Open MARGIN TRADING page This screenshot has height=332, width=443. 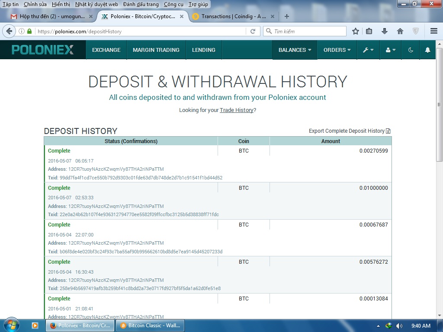tap(156, 50)
